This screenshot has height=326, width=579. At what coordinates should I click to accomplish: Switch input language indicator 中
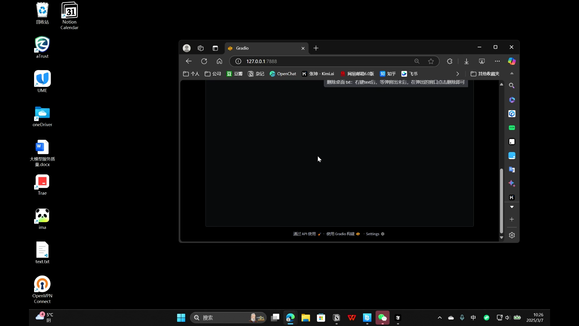473,318
